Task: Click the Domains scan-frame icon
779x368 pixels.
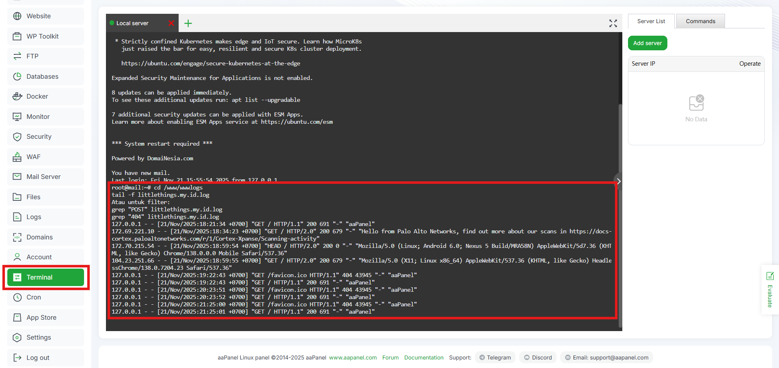Action: pyautogui.click(x=17, y=237)
